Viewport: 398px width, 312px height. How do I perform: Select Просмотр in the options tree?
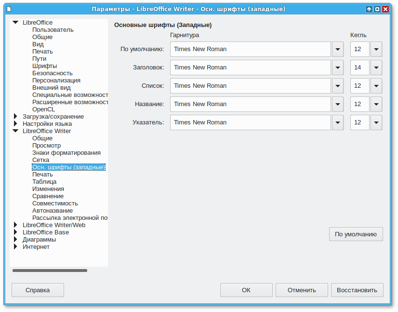[46, 146]
